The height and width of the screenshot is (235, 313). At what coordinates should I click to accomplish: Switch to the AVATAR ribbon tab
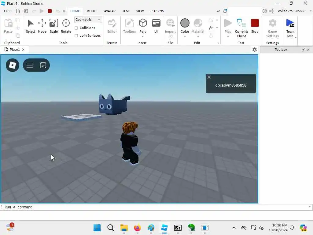[110, 11]
